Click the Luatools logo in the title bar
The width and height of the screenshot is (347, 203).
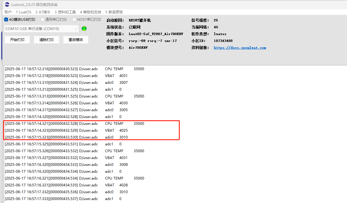(7, 4)
